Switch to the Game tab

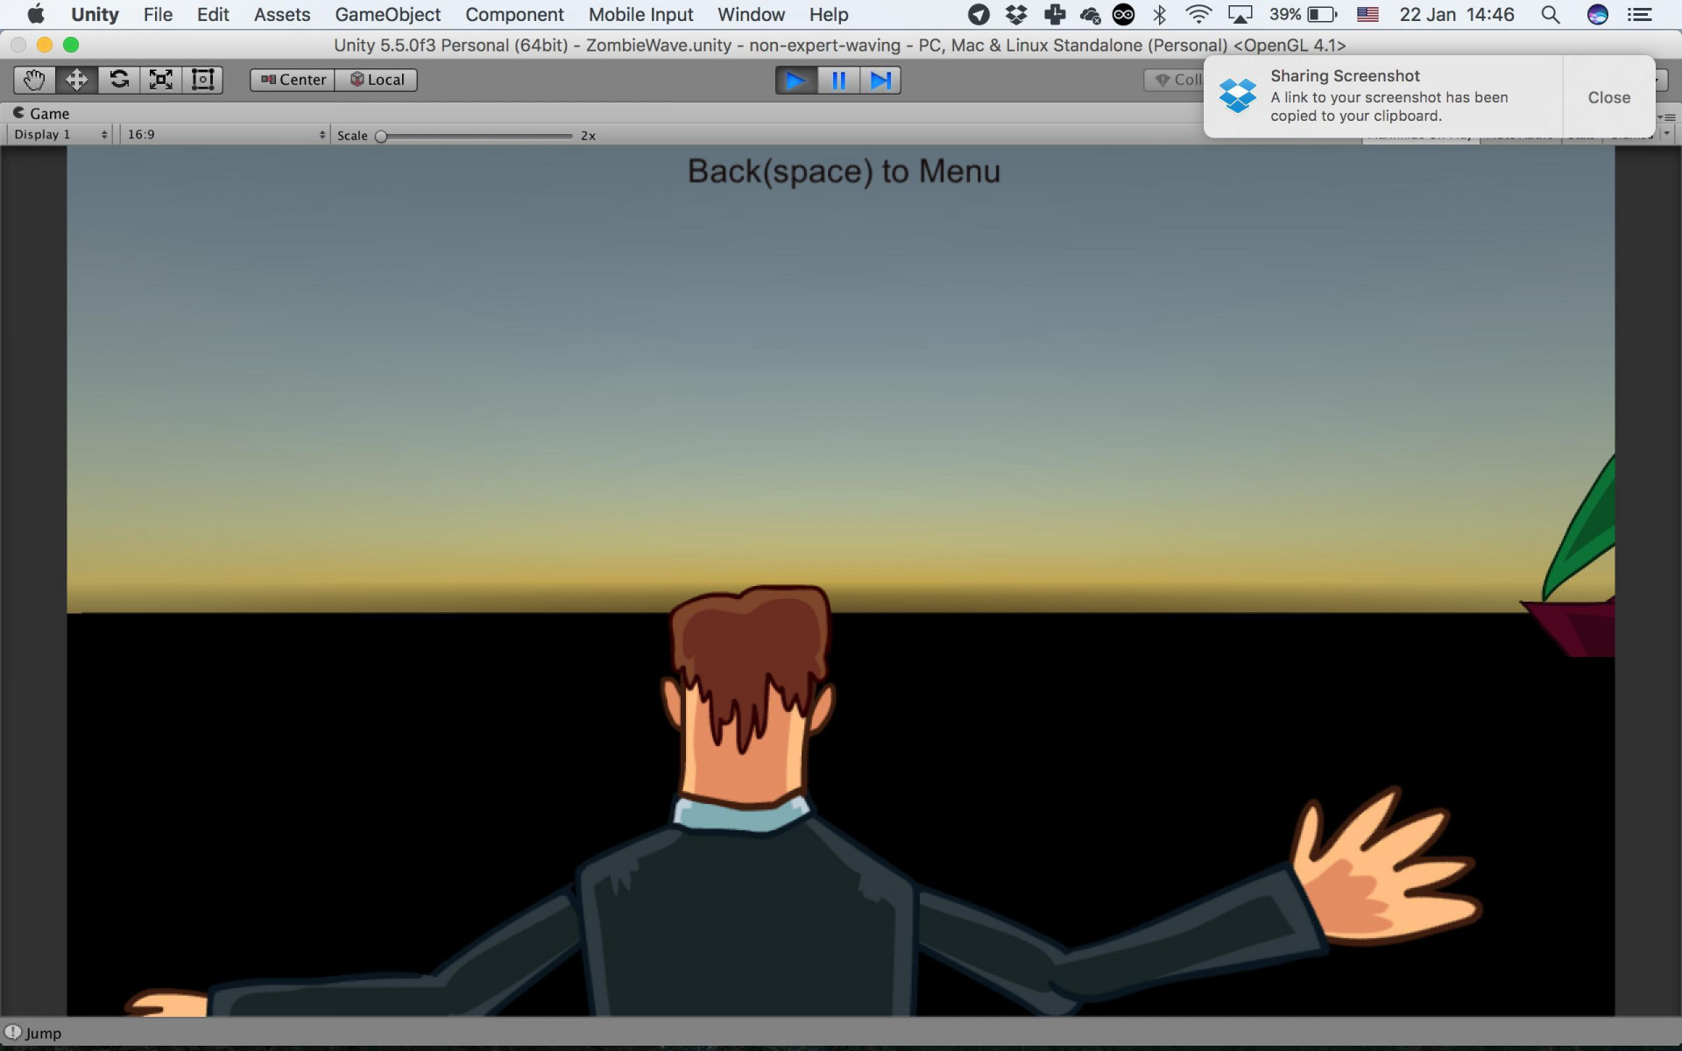[x=41, y=113]
